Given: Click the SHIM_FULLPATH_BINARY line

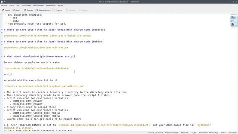Looking at the screenshot, I should point(26,101).
